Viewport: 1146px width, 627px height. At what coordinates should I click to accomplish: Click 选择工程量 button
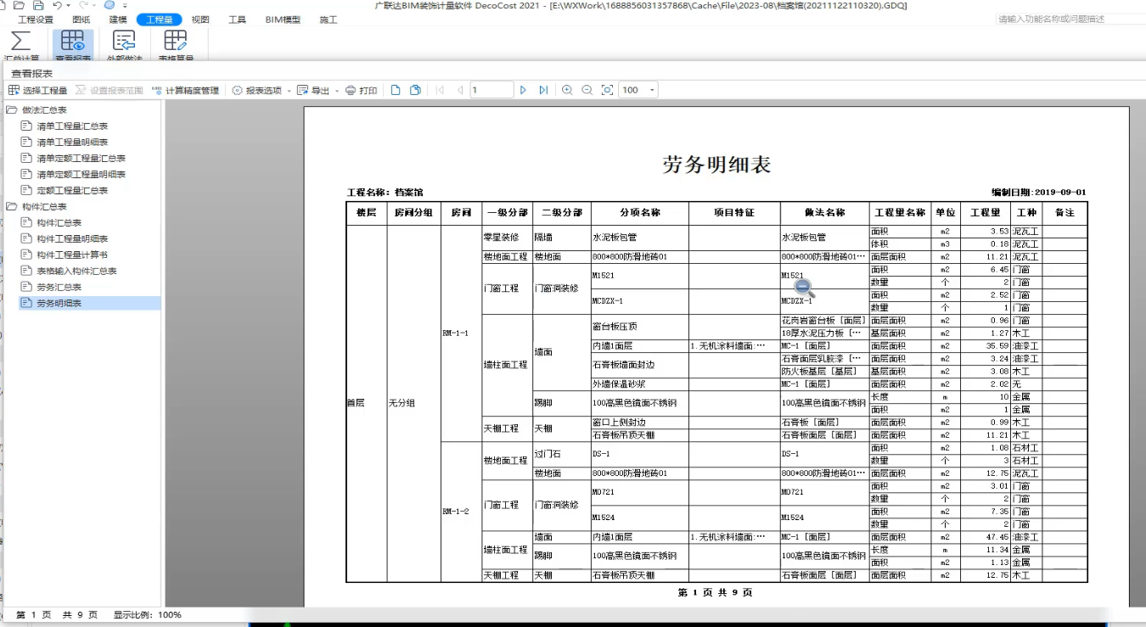38,90
